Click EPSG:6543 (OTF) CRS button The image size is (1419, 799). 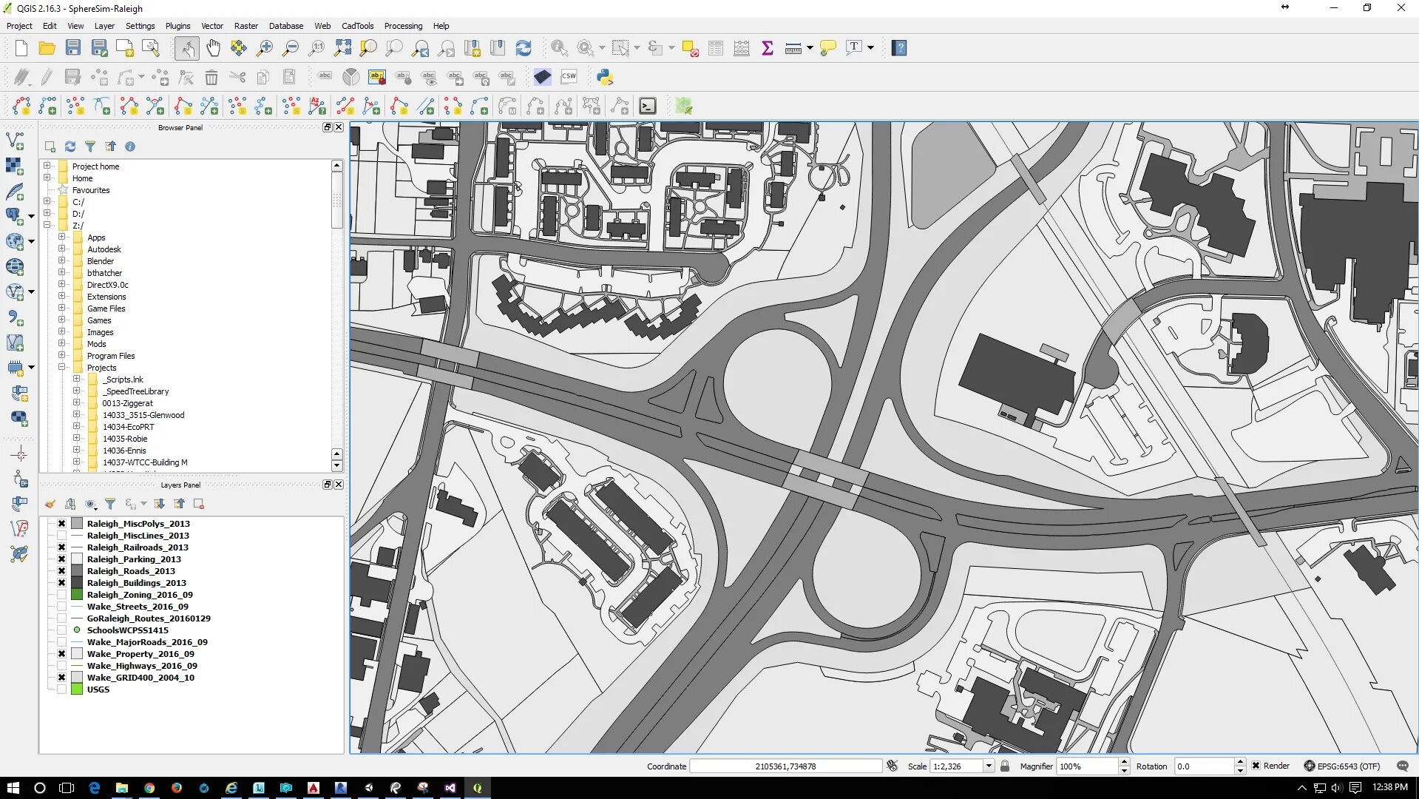click(1342, 766)
